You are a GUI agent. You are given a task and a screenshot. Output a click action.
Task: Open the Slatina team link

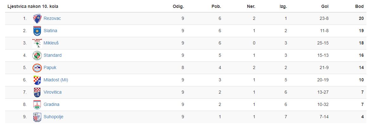[50, 31]
